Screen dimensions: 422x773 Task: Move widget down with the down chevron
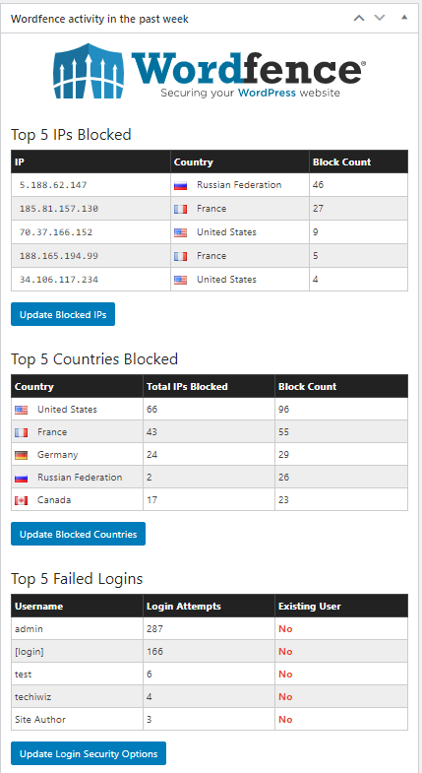coord(379,19)
